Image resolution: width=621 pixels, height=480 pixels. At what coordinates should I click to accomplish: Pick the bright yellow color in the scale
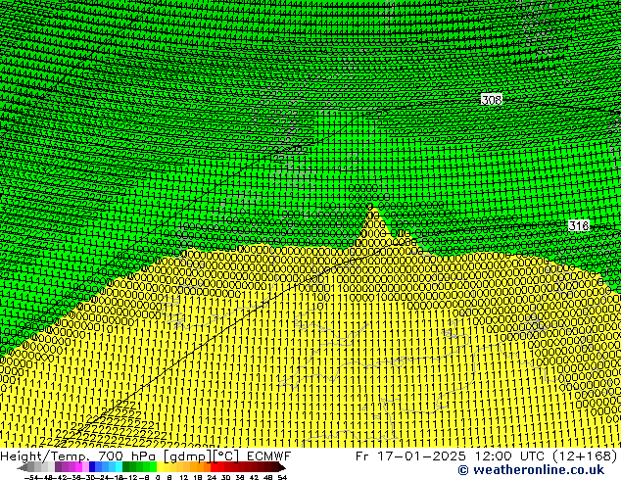click(160, 467)
